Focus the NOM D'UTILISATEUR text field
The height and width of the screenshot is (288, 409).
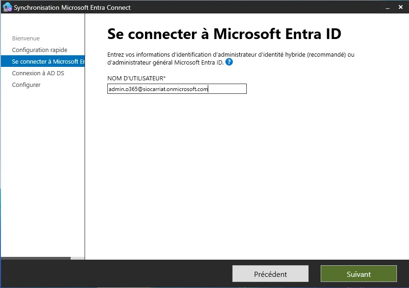coord(177,89)
